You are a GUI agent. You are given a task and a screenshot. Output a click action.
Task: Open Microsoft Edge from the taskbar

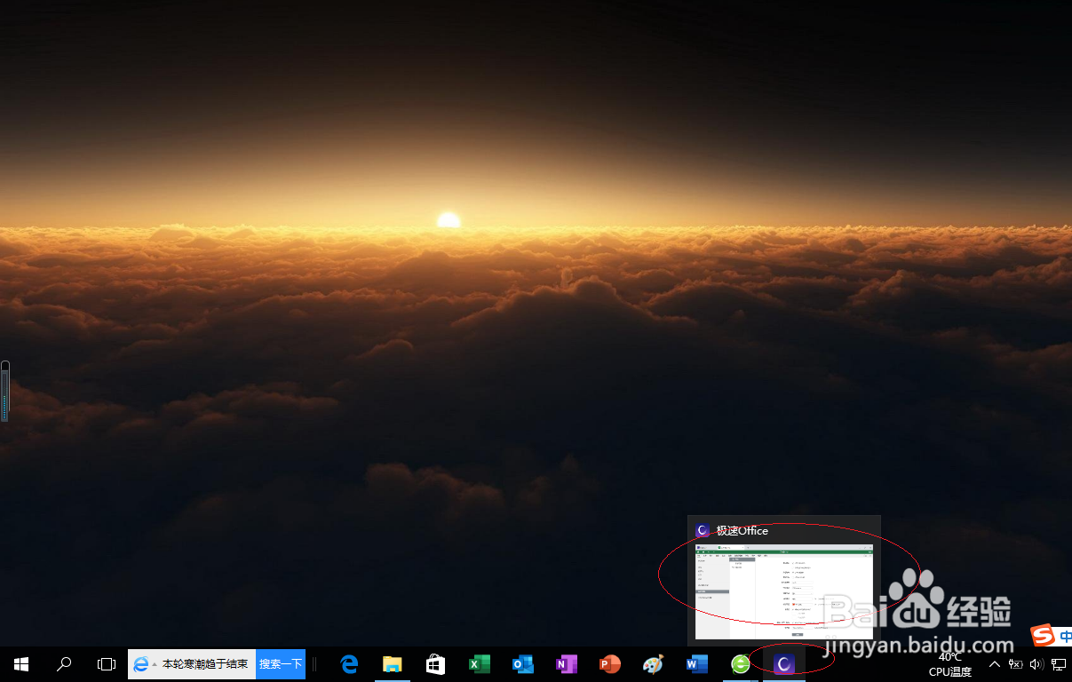pyautogui.click(x=348, y=664)
